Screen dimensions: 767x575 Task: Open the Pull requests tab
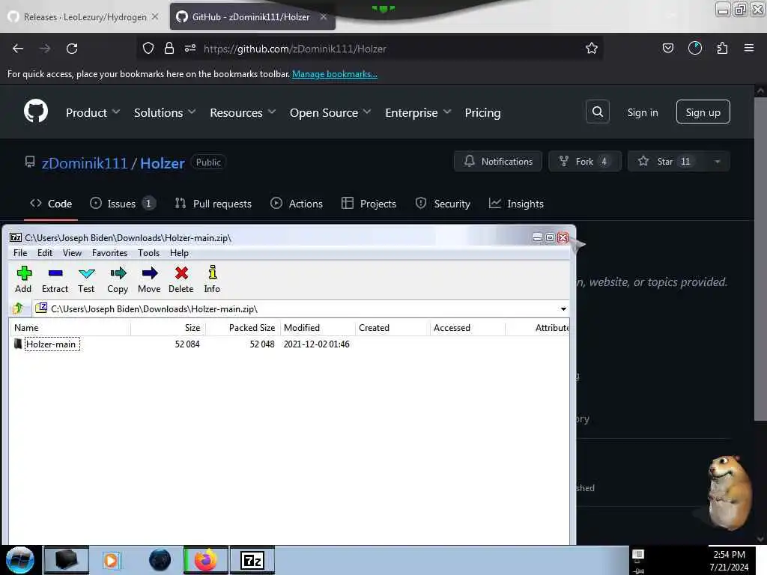click(x=213, y=204)
